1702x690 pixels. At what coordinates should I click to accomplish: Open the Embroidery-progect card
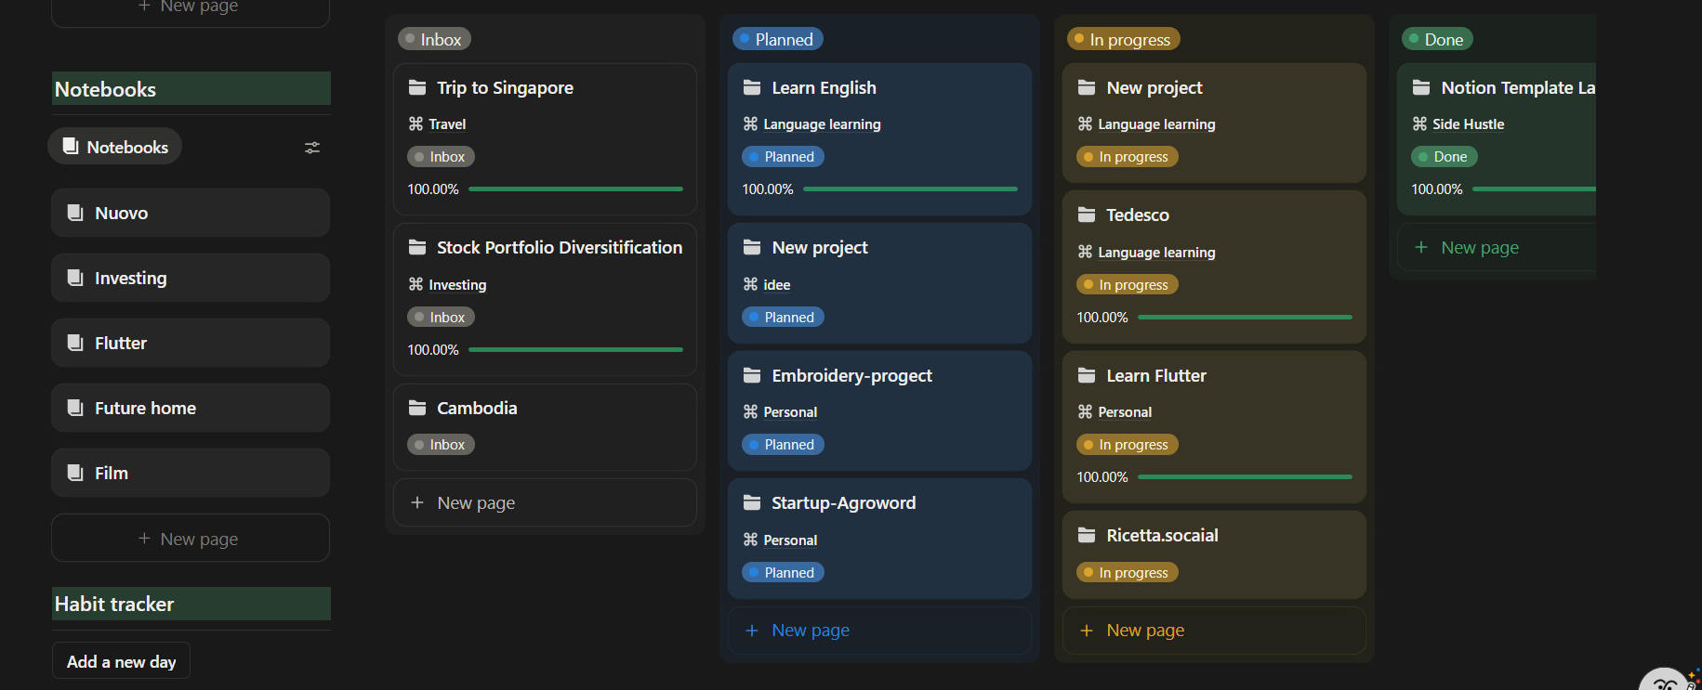(851, 376)
